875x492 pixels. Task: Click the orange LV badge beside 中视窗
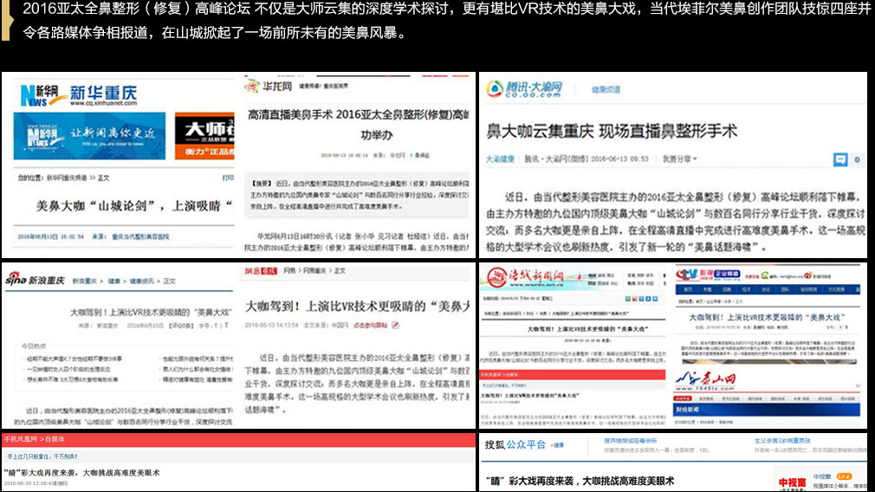(845, 476)
